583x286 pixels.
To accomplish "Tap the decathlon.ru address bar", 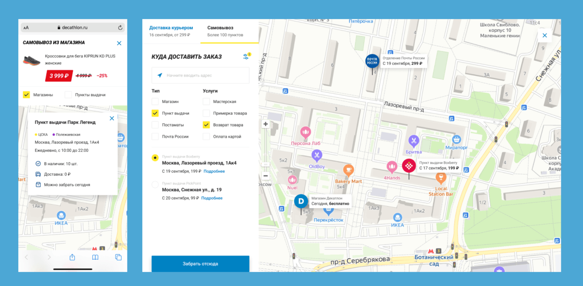I will tap(73, 27).
